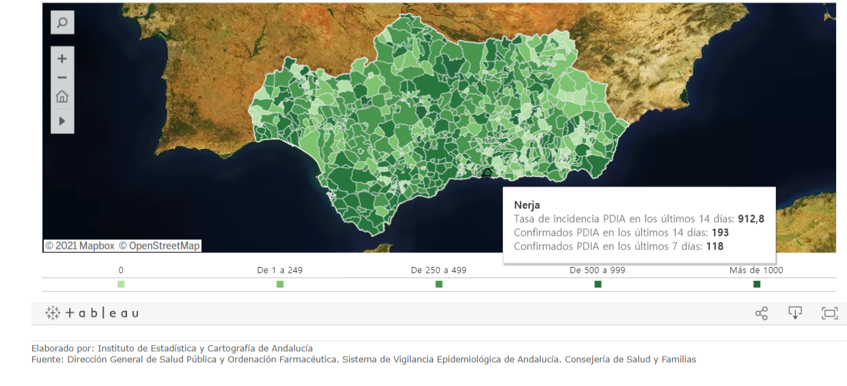This screenshot has width=847, height=386.
Task: Enter full screen mode icon
Action: click(829, 313)
